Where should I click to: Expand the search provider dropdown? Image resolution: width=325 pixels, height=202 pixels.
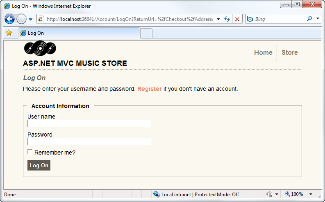318,19
